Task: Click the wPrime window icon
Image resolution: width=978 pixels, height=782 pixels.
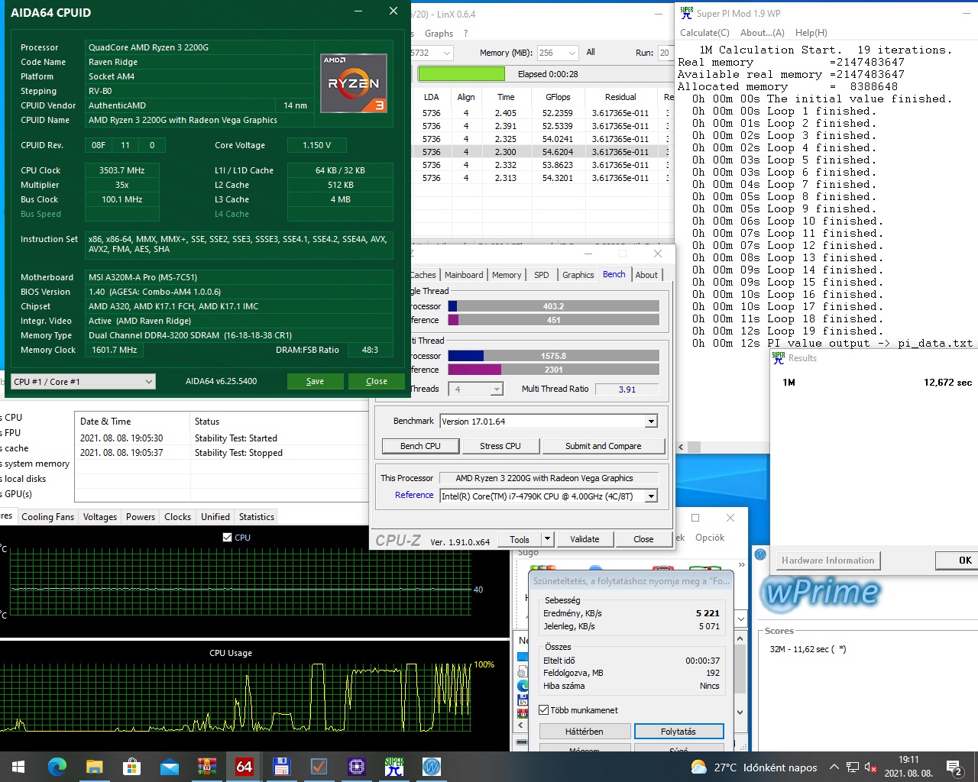Action: click(x=760, y=554)
